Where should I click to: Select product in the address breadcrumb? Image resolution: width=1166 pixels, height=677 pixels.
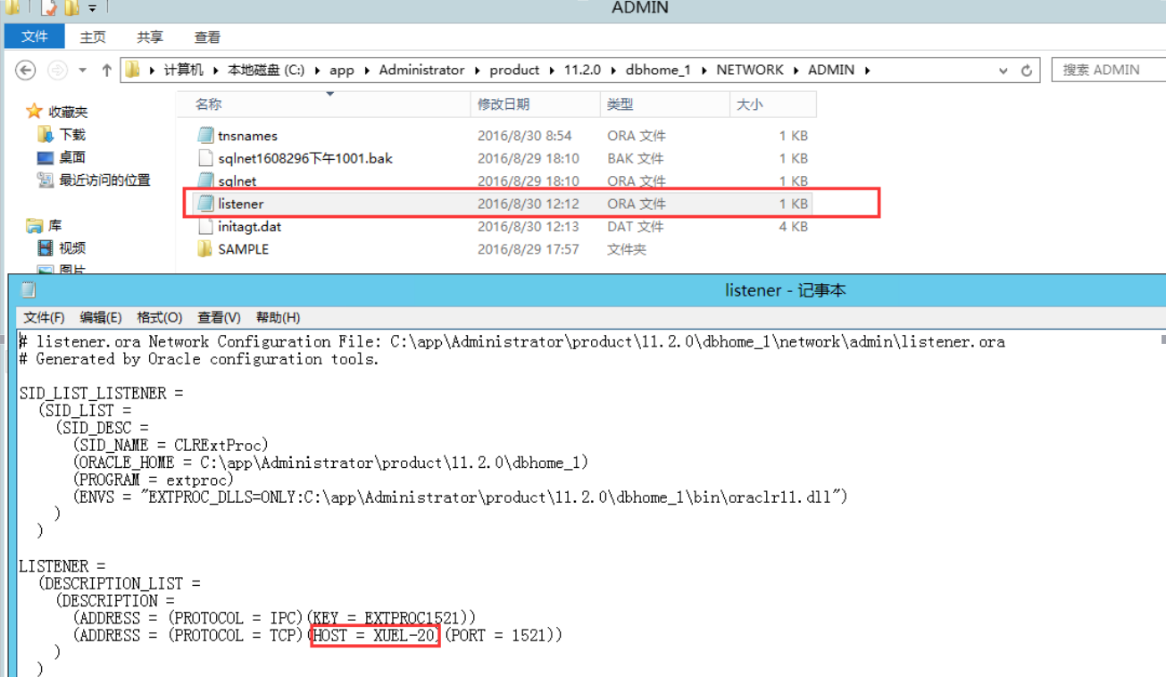coord(514,70)
